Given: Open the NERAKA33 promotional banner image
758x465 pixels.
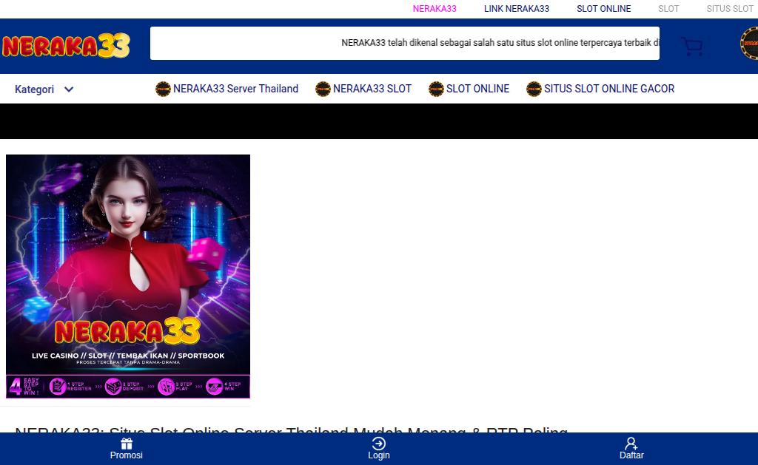Looking at the screenshot, I should (128, 276).
